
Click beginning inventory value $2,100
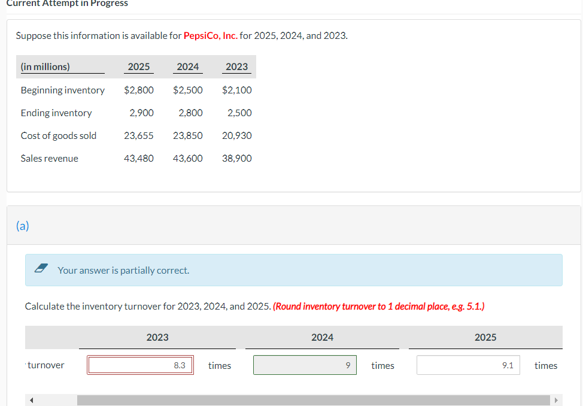237,90
